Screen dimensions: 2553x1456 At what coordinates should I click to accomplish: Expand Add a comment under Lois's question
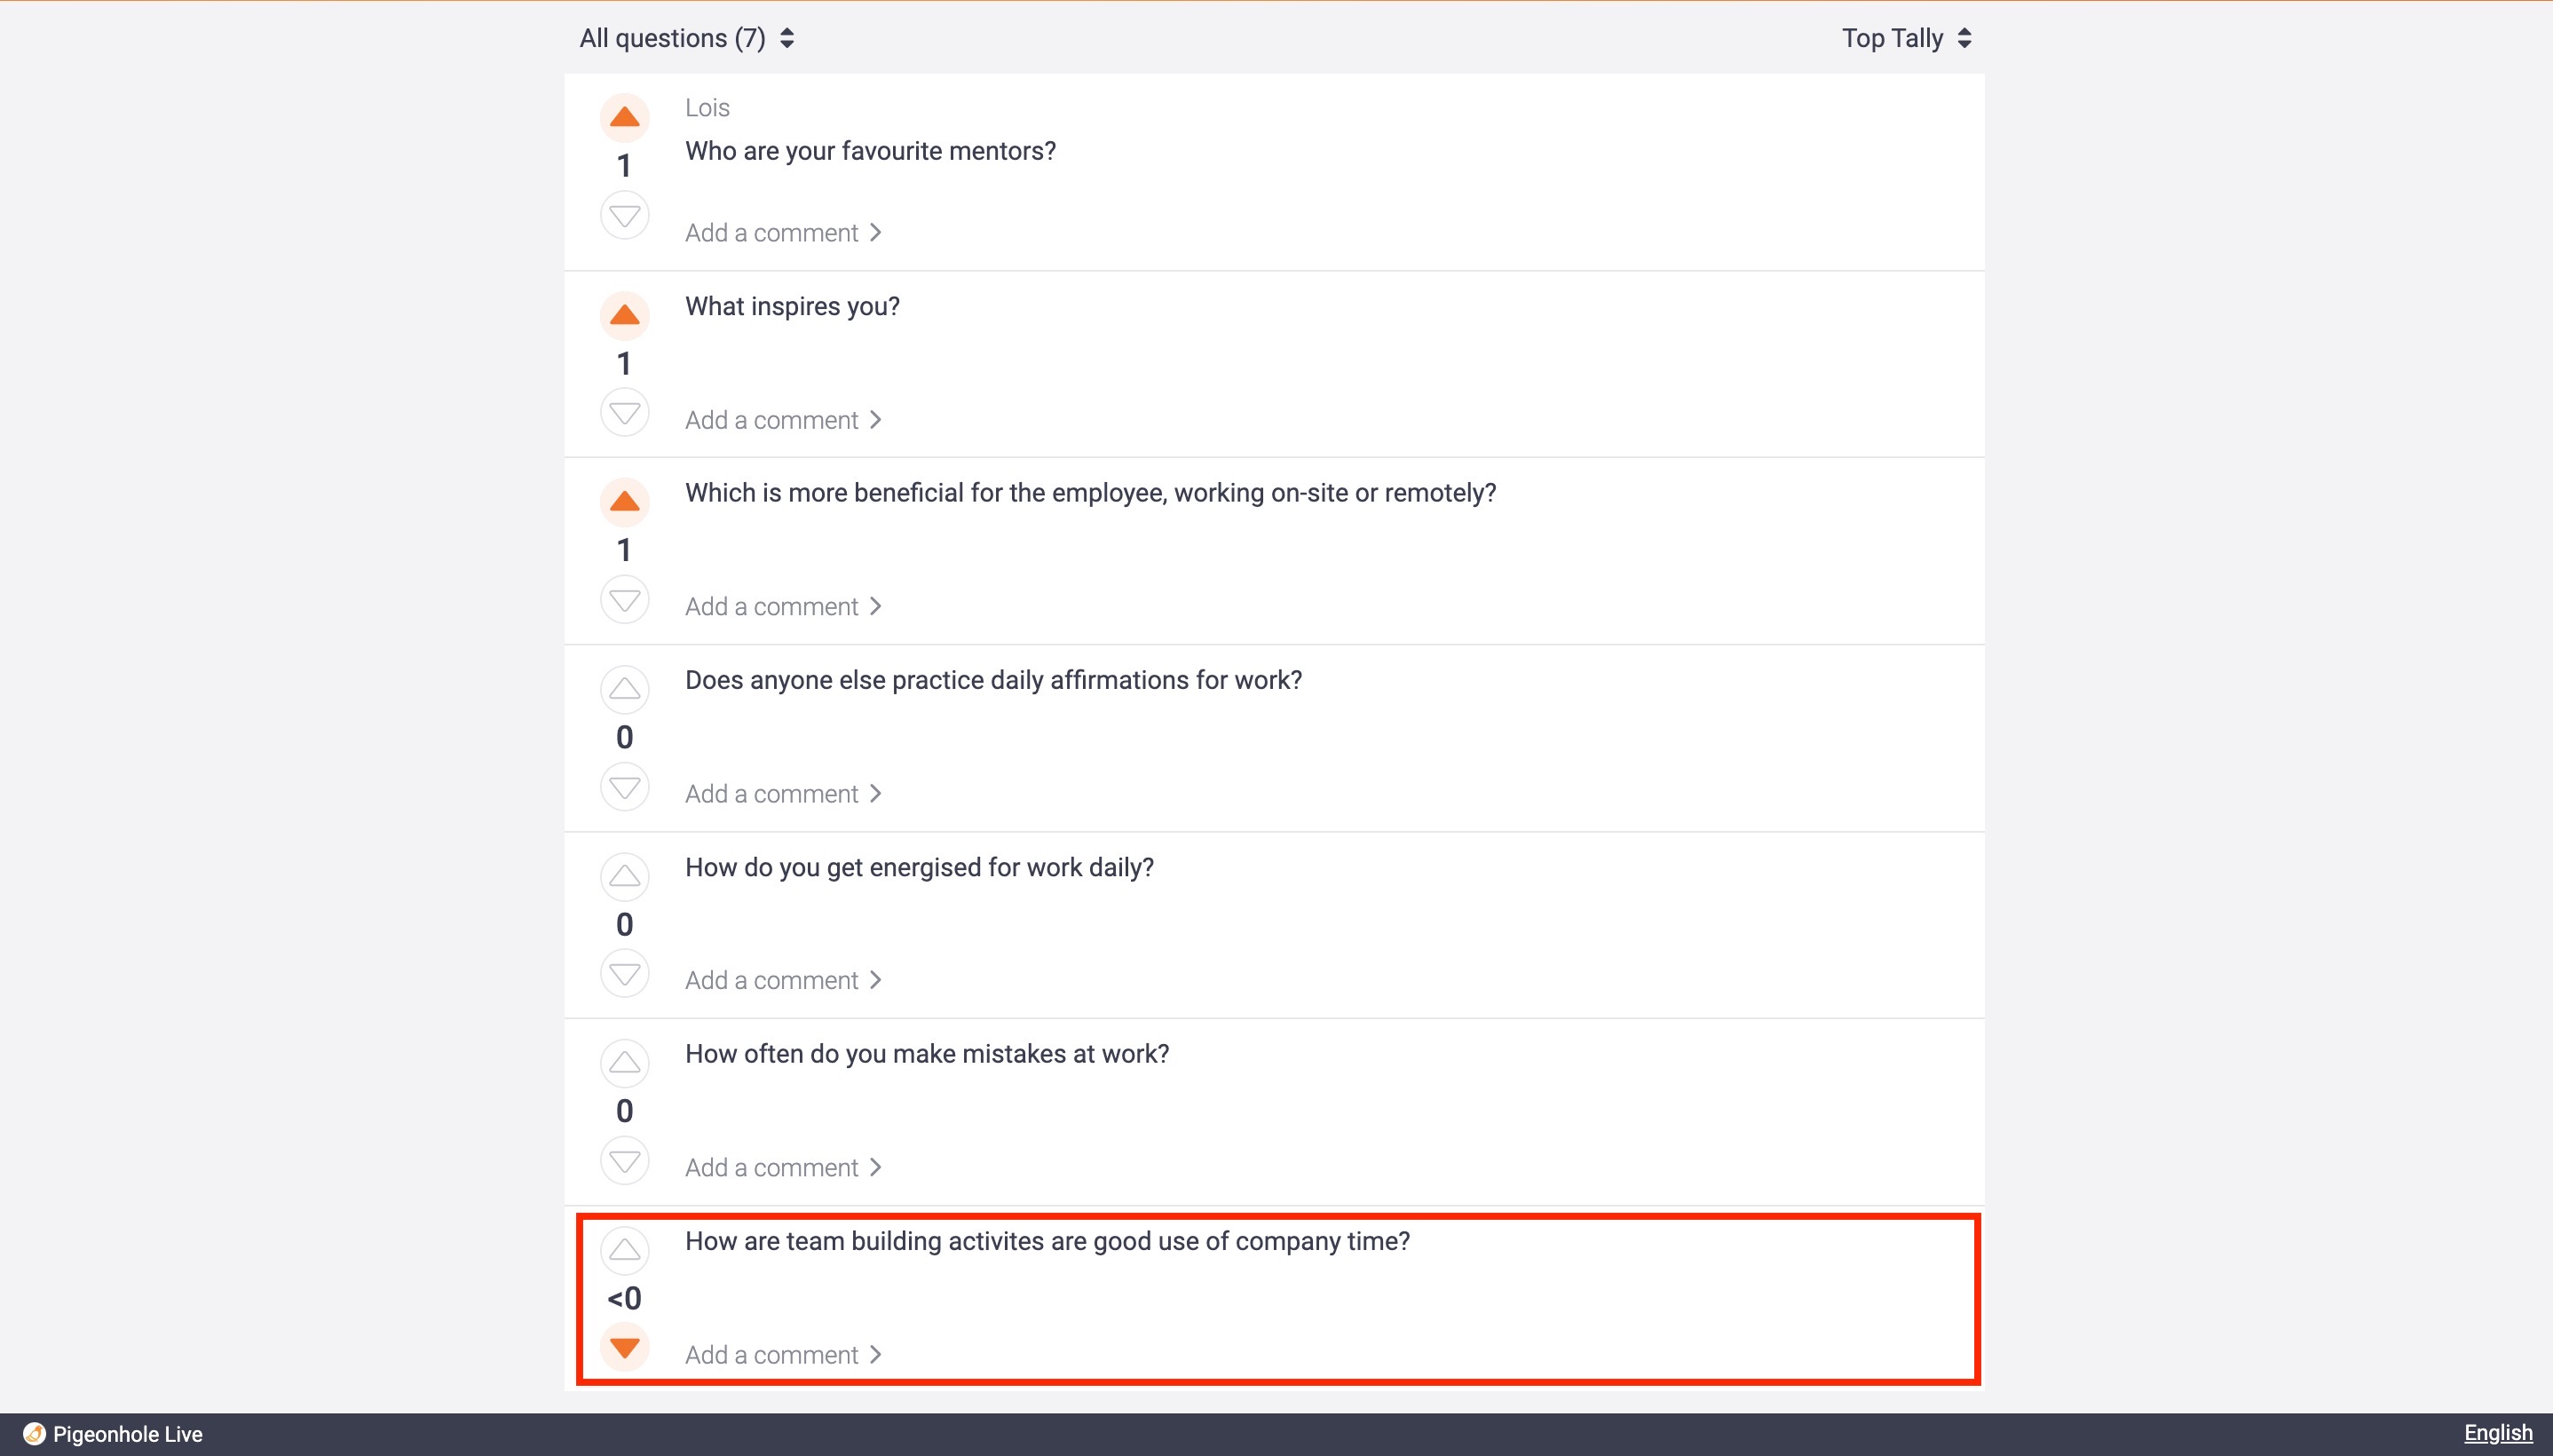coord(783,233)
